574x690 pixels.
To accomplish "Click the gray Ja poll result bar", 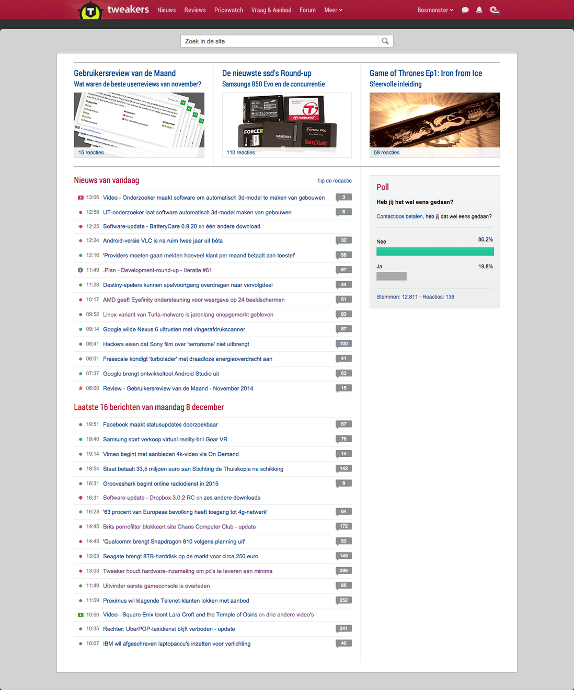I will (392, 276).
